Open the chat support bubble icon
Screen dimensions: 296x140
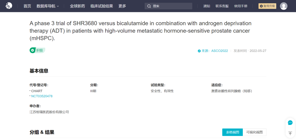tap(290, 123)
